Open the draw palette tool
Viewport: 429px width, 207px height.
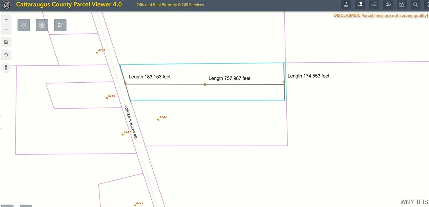388,5
